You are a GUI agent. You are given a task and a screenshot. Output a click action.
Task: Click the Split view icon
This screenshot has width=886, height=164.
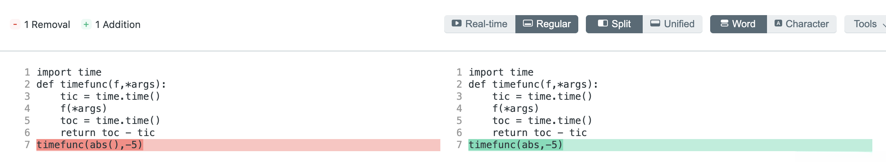603,23
